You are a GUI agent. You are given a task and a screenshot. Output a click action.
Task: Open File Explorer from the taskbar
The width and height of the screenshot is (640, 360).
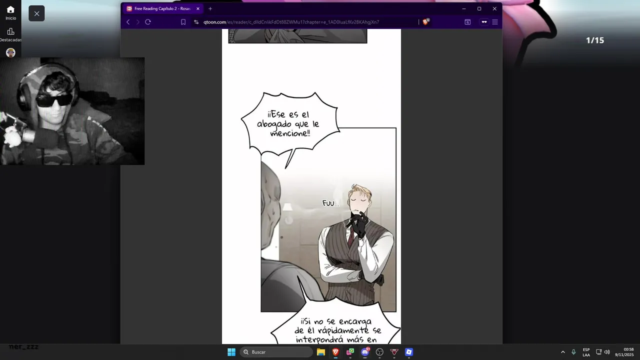(321, 352)
